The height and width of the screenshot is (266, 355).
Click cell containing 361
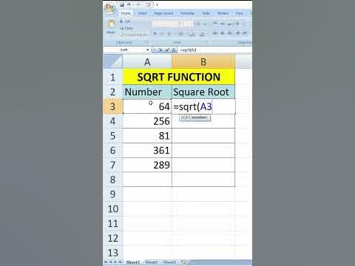tap(147, 150)
